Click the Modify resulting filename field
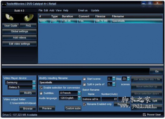Viewport: 165px width, 119px height. (60, 82)
